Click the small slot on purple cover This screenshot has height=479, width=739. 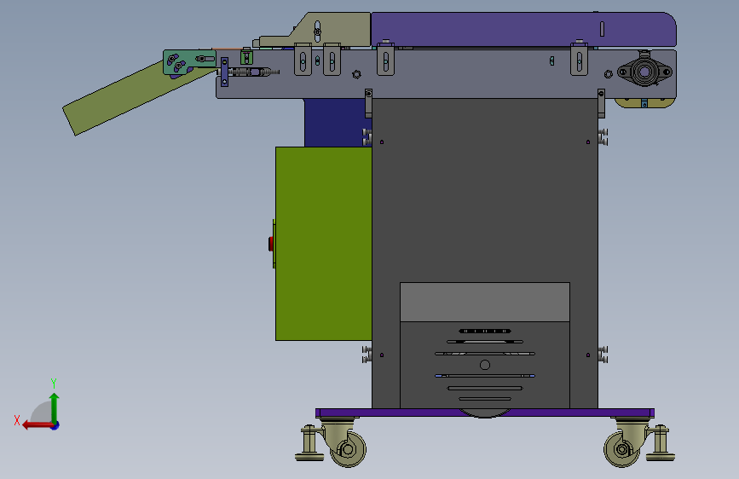click(x=602, y=29)
